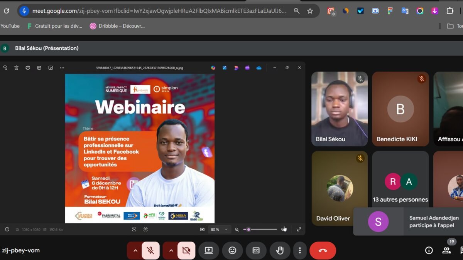Print the image from photo viewer
Screen dimensions: 463x260
click(x=28, y=68)
